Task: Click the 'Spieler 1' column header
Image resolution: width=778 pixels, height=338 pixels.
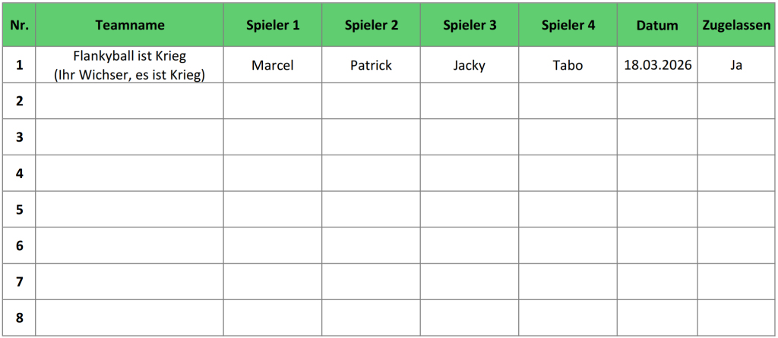Action: (x=273, y=25)
